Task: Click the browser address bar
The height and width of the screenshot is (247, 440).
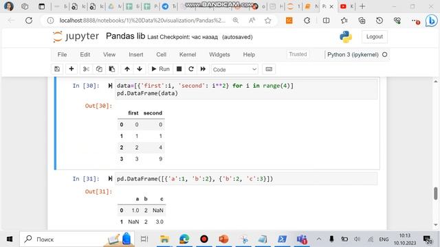Action: (x=142, y=21)
